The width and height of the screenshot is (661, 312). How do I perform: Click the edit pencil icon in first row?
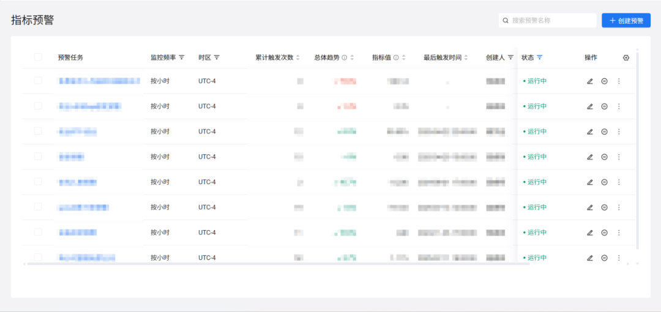(x=590, y=81)
